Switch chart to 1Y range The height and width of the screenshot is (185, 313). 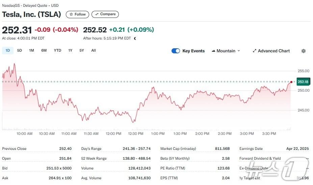pyautogui.click(x=70, y=51)
